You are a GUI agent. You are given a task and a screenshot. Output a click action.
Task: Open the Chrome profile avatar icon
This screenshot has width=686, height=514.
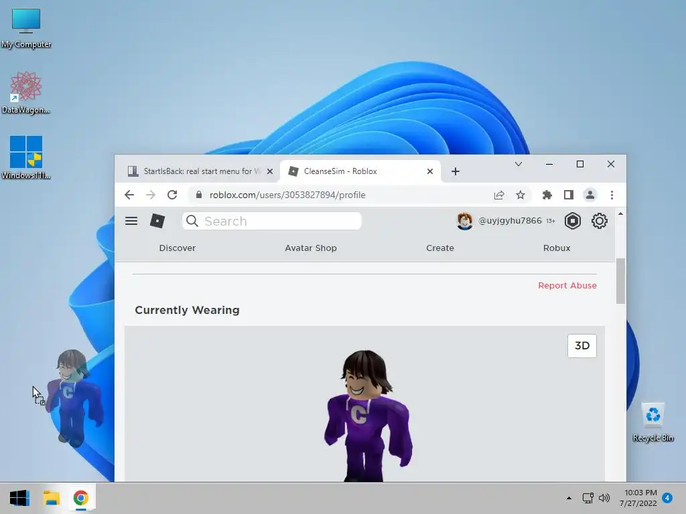pos(590,195)
